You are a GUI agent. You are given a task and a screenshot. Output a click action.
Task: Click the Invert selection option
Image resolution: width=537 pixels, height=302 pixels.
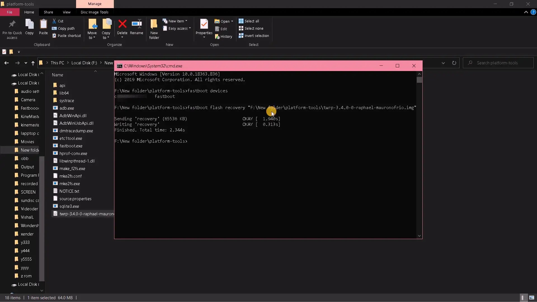tap(254, 36)
